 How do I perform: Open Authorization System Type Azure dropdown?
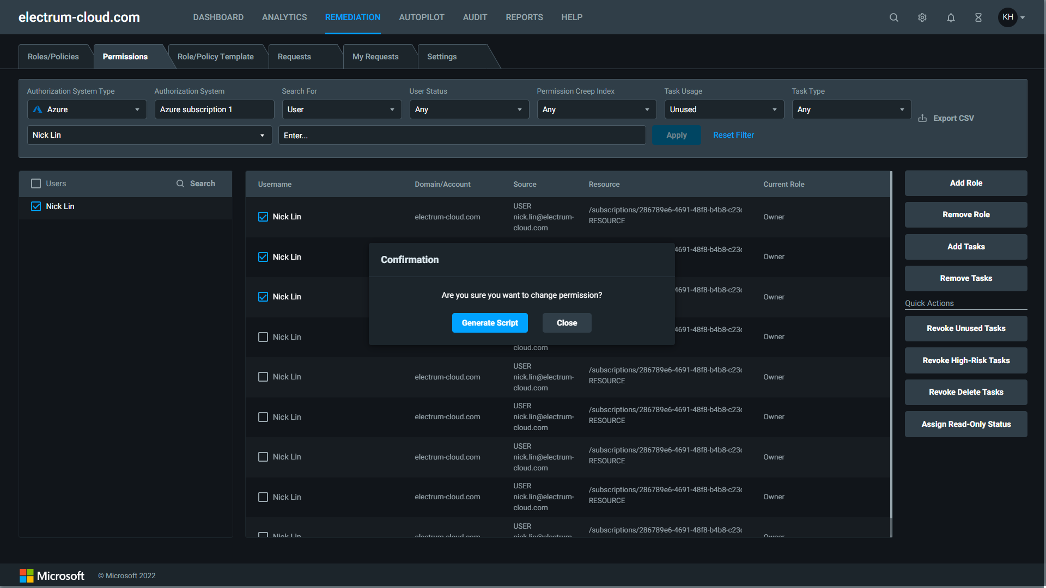[87, 109]
